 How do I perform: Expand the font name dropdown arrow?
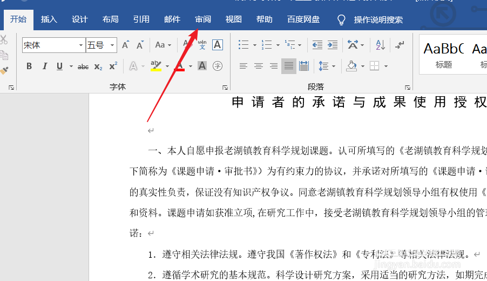81,45
